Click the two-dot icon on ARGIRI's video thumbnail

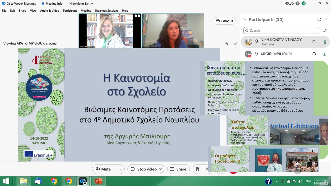point(137,16)
